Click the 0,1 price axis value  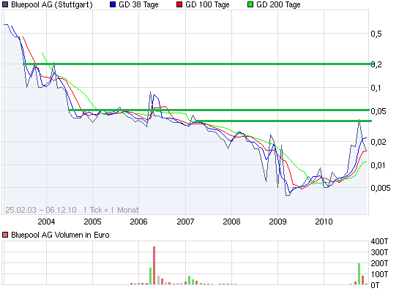tap(376, 88)
